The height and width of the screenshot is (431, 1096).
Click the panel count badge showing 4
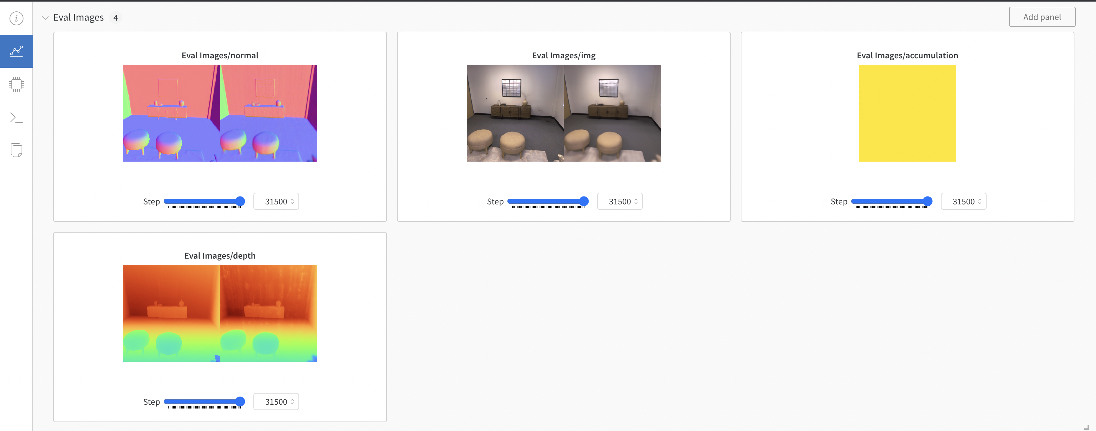115,17
